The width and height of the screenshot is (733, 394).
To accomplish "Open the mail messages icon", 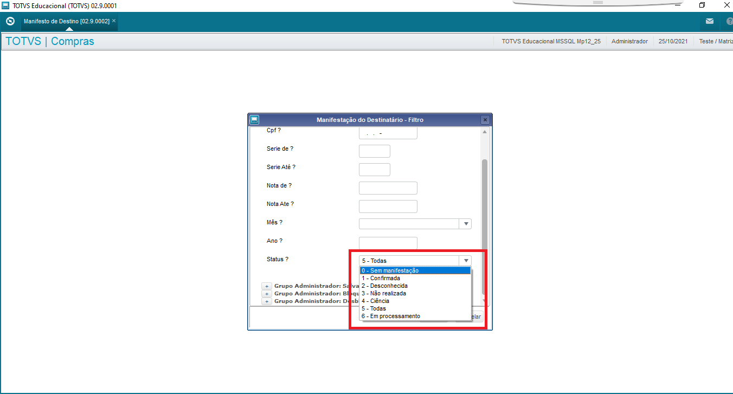I will tap(710, 21).
